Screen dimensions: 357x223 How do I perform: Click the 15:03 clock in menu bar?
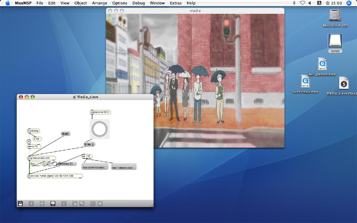click(336, 3)
